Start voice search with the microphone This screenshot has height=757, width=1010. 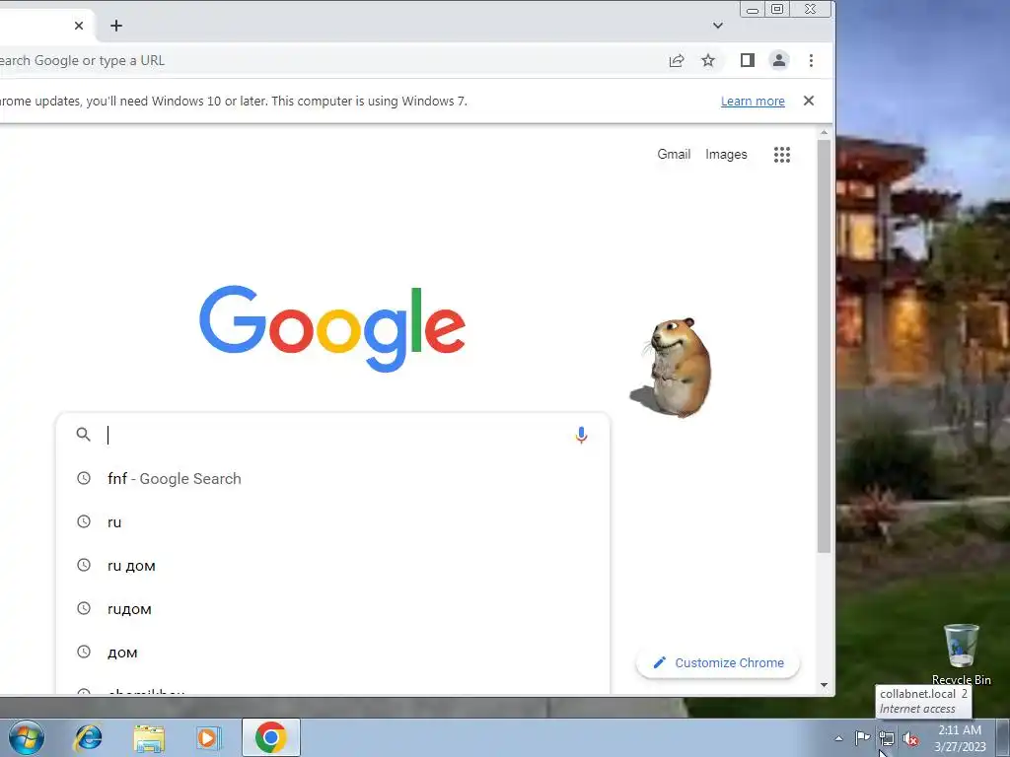[581, 435]
